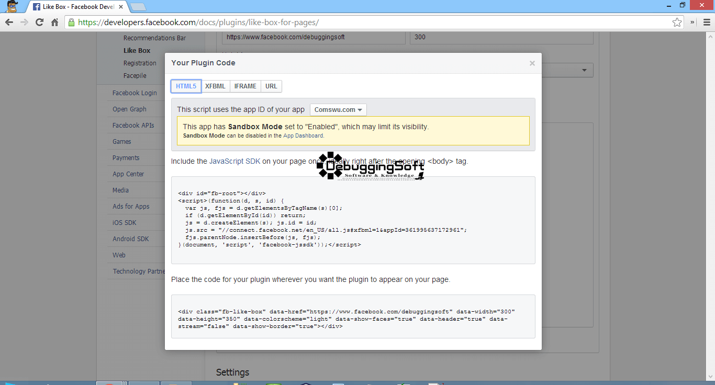Open the Comswu.com app selector dropdown
This screenshot has width=715, height=385.
pyautogui.click(x=338, y=109)
